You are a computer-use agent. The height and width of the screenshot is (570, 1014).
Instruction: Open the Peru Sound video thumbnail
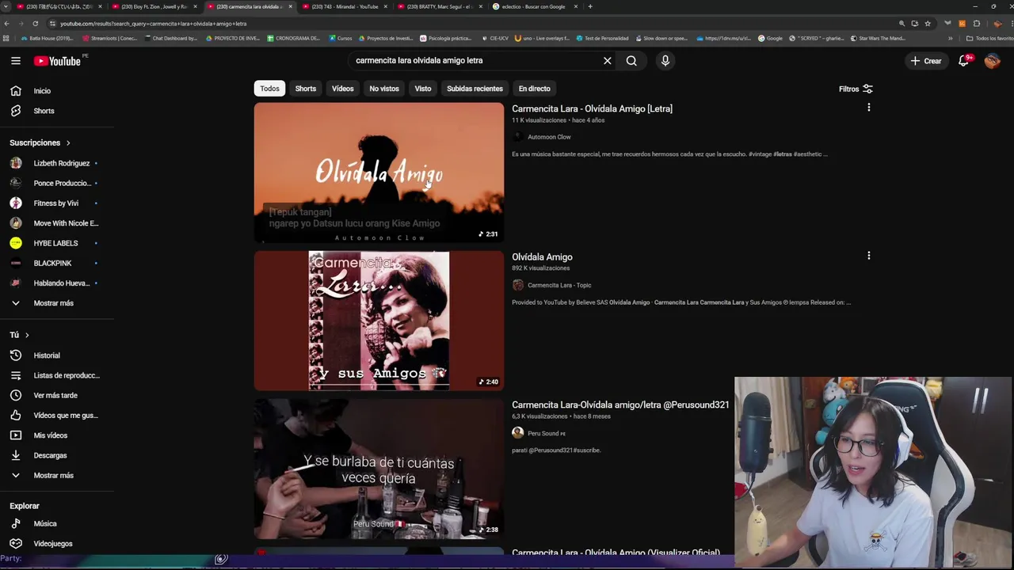coord(379,469)
